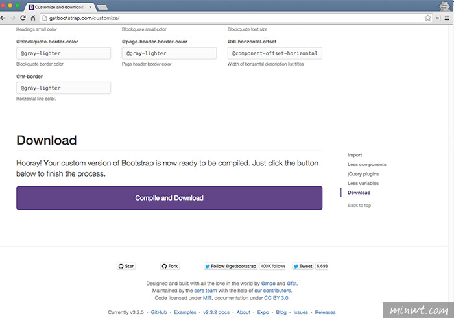Click the 'Blockquote border color' description
454x318 pixels.
[x=40, y=64]
